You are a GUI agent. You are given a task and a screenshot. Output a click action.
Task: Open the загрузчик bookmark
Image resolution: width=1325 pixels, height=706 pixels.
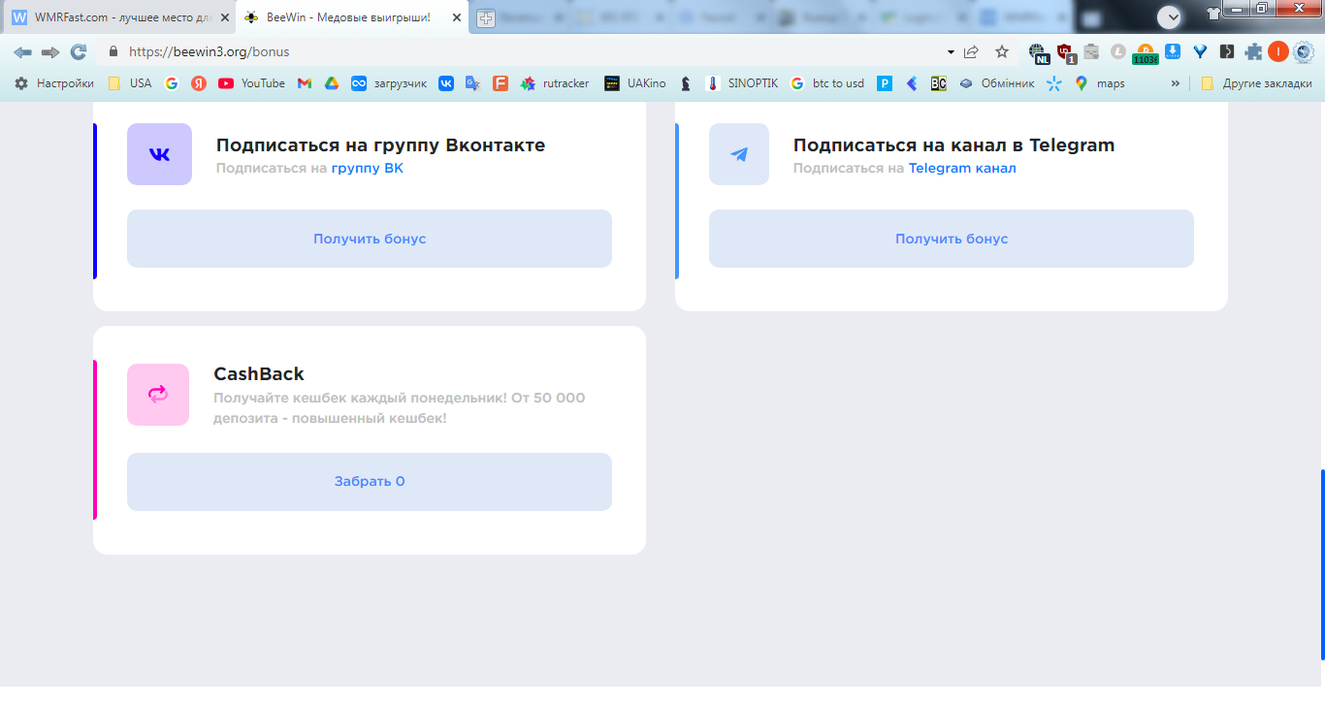(x=389, y=83)
